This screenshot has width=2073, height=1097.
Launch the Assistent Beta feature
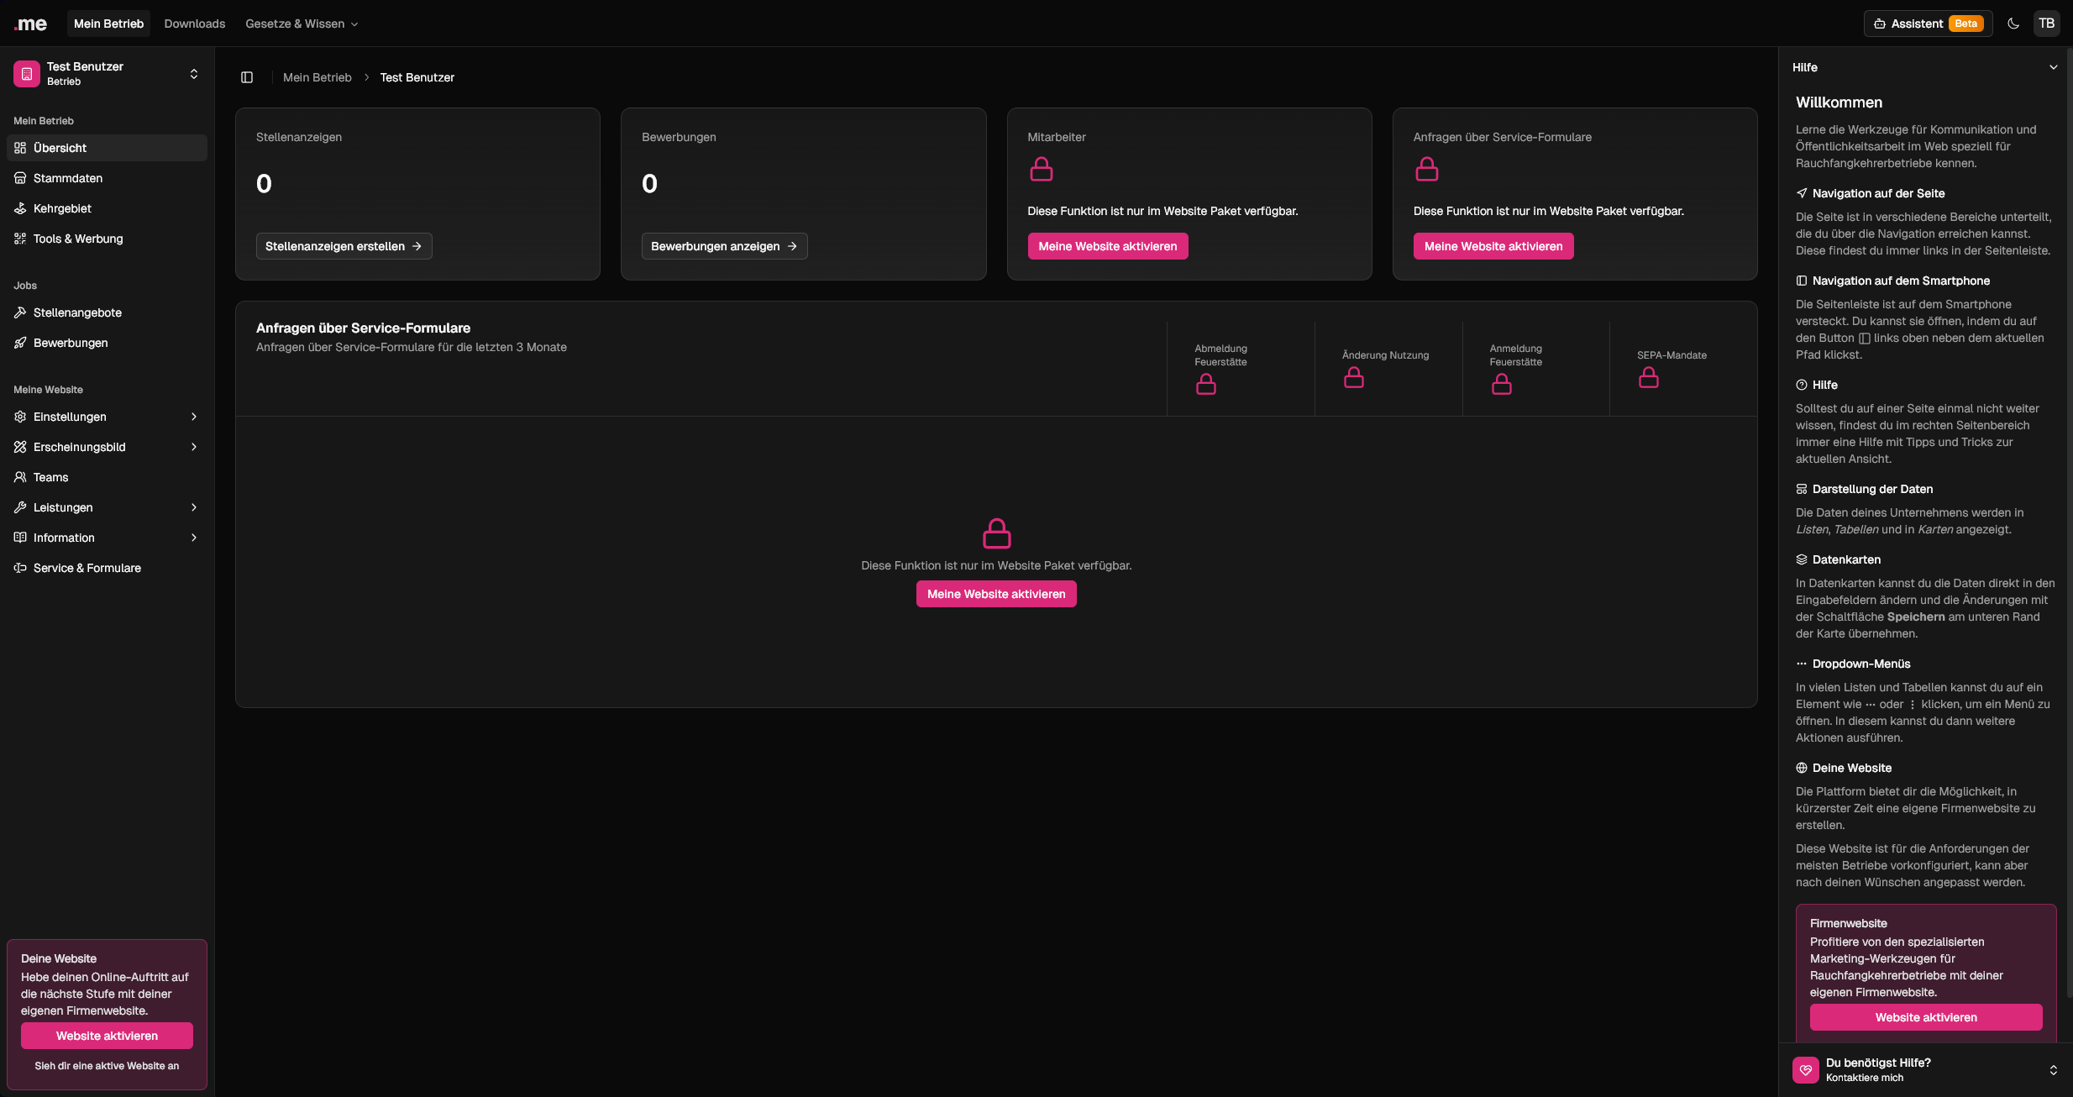click(1926, 23)
